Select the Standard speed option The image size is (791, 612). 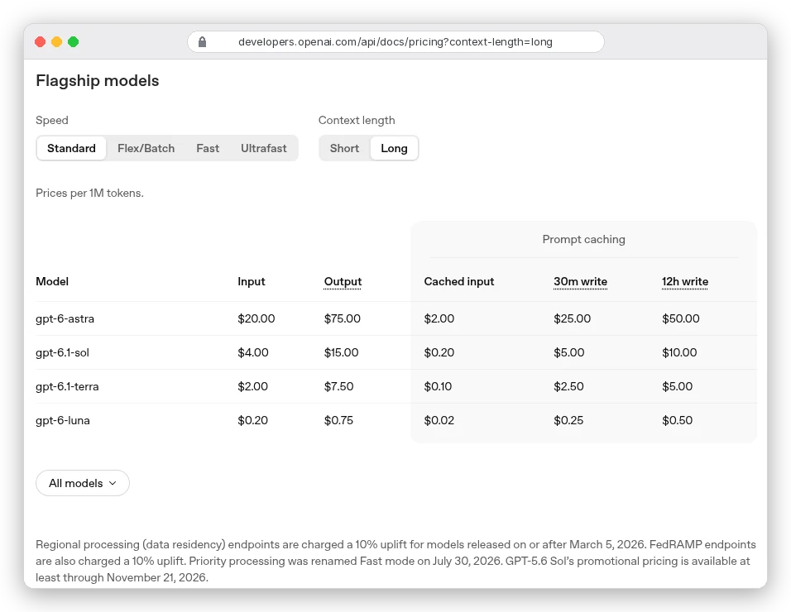point(71,148)
